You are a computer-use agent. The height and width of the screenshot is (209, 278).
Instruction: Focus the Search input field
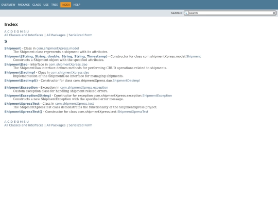tap(230, 13)
